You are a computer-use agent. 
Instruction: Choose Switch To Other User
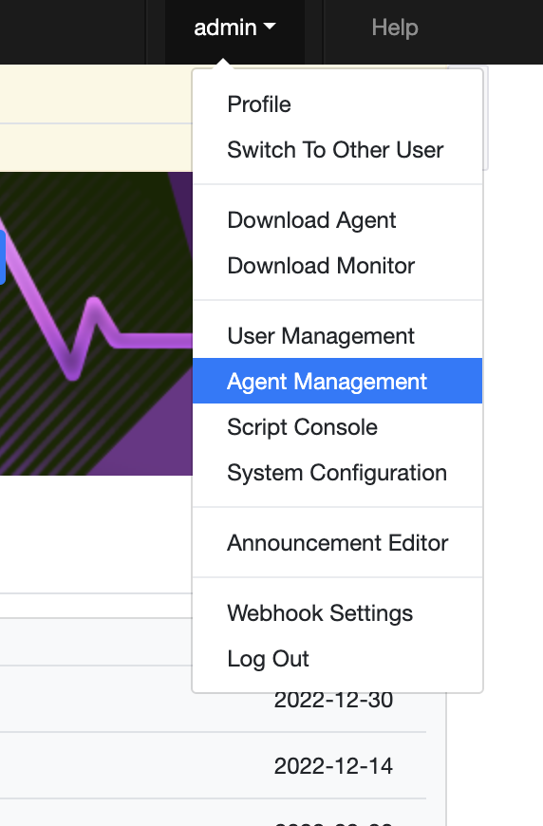(x=337, y=150)
